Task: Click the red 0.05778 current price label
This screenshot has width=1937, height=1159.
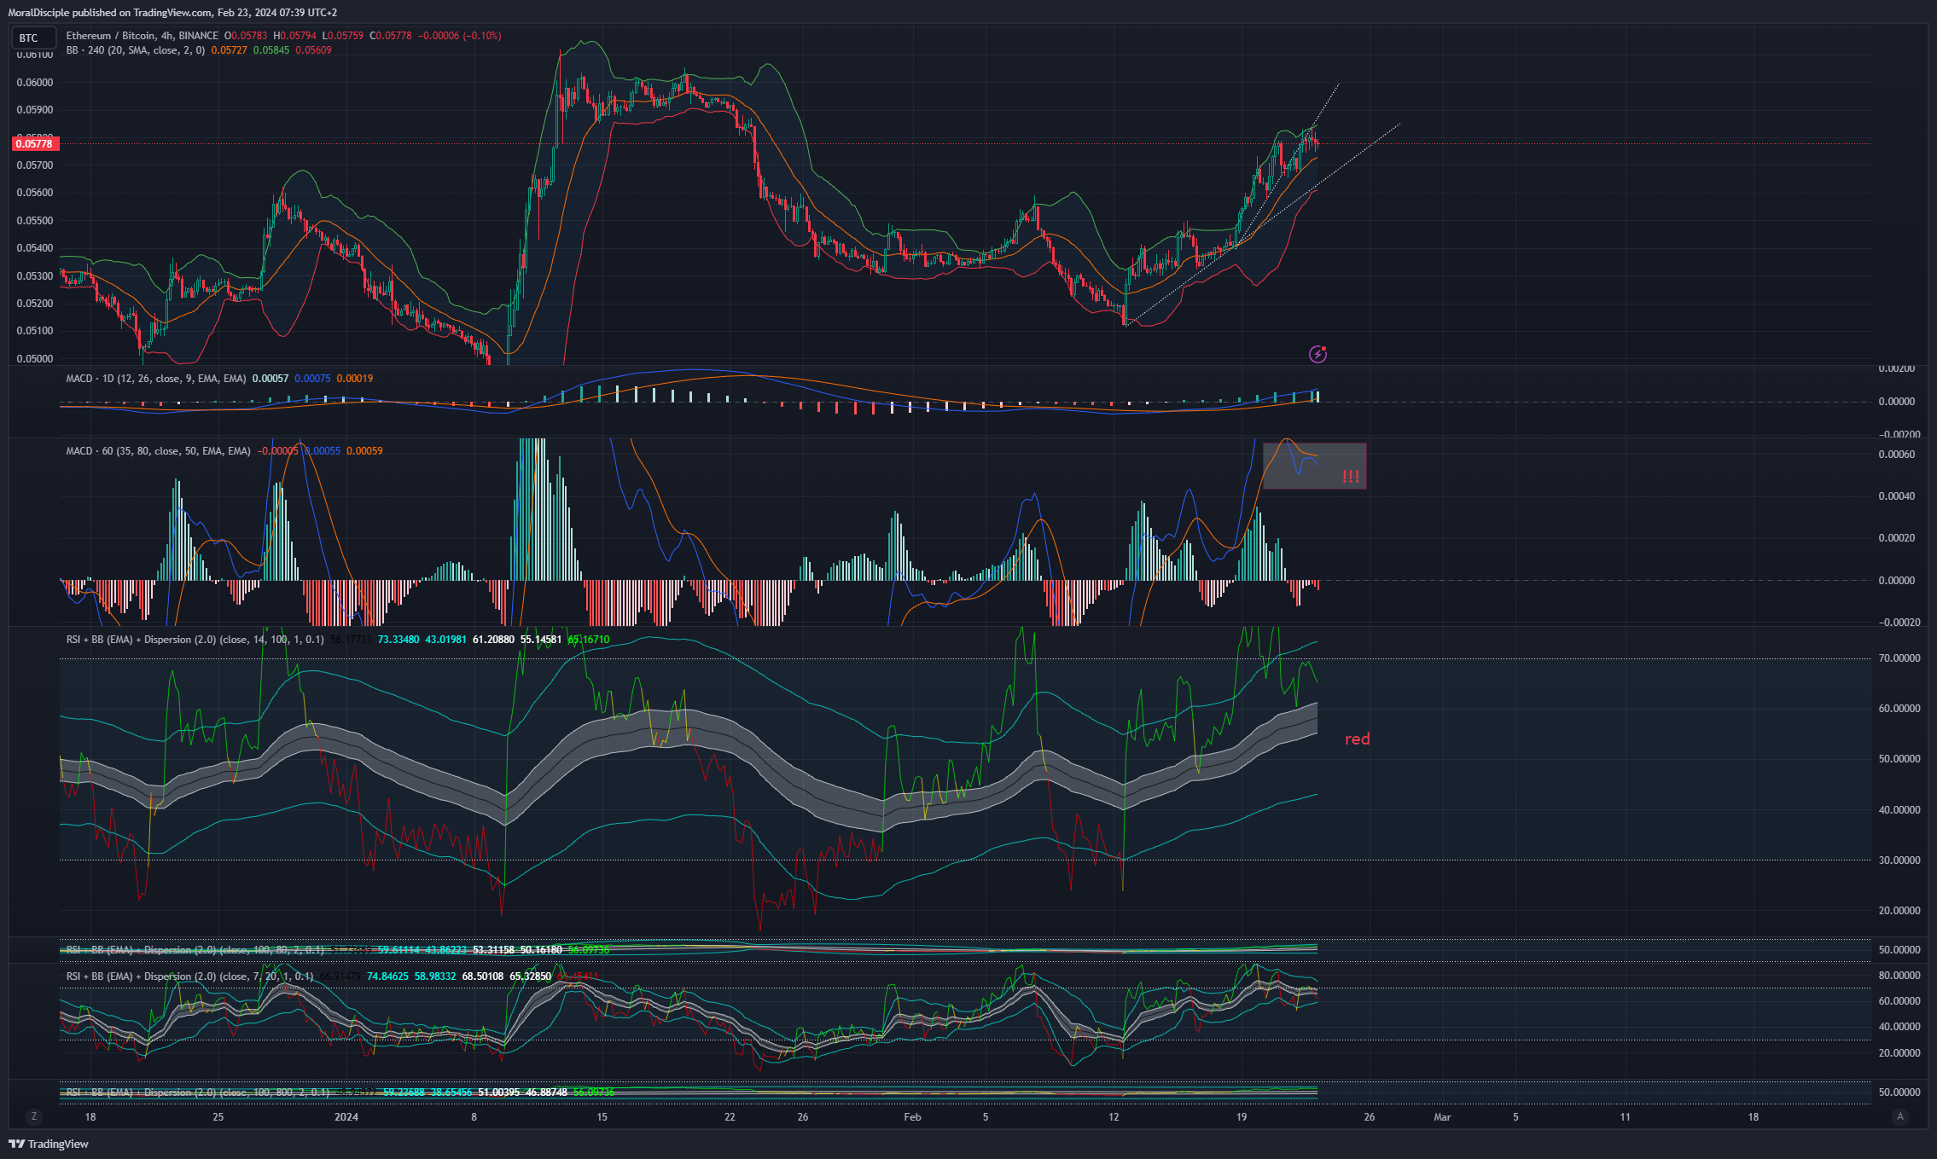Action: coord(35,143)
